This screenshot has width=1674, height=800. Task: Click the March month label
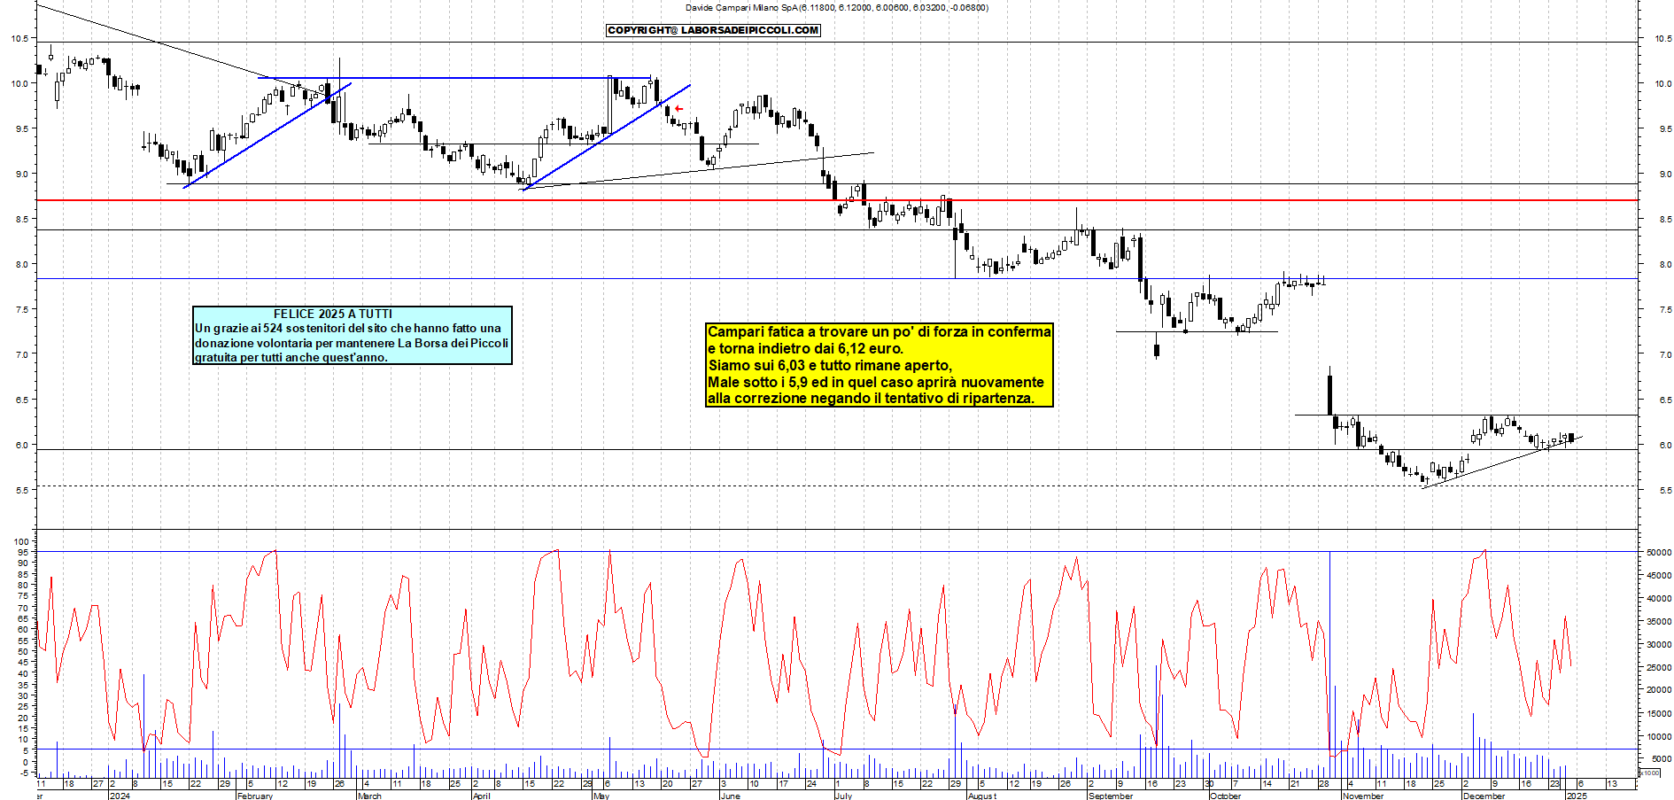(369, 796)
